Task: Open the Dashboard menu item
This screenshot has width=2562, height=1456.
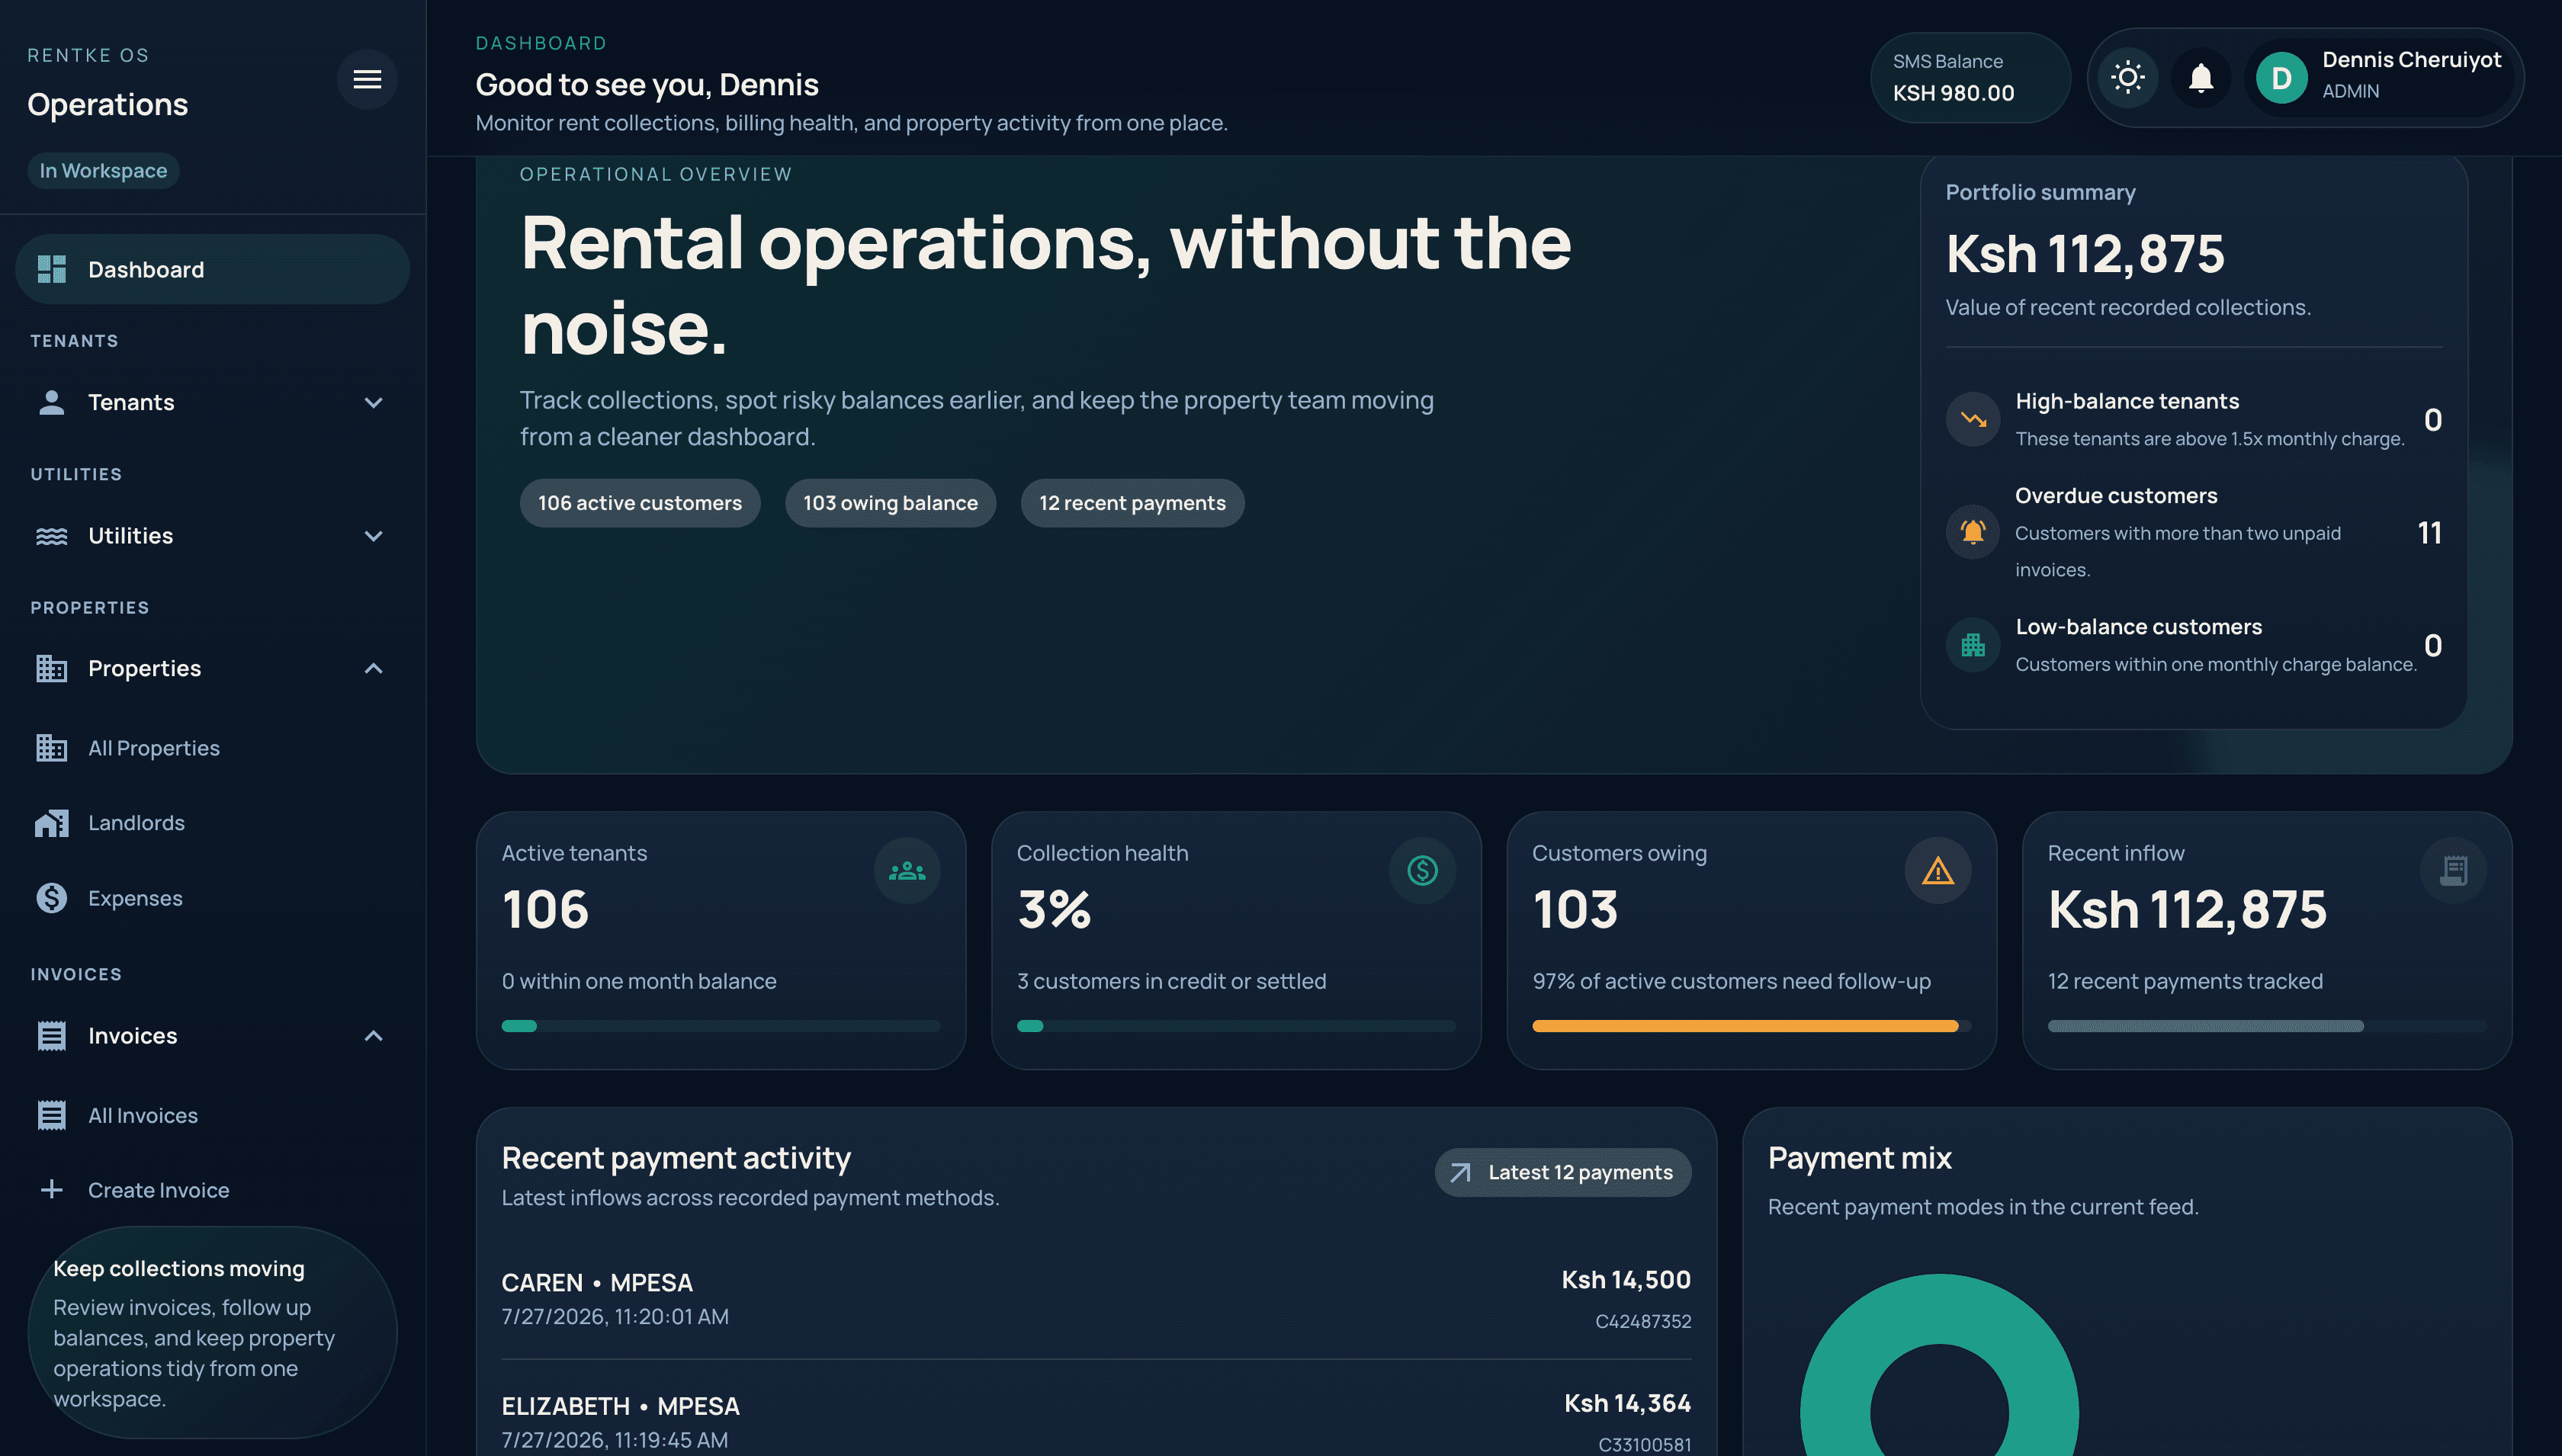Action: click(212, 269)
